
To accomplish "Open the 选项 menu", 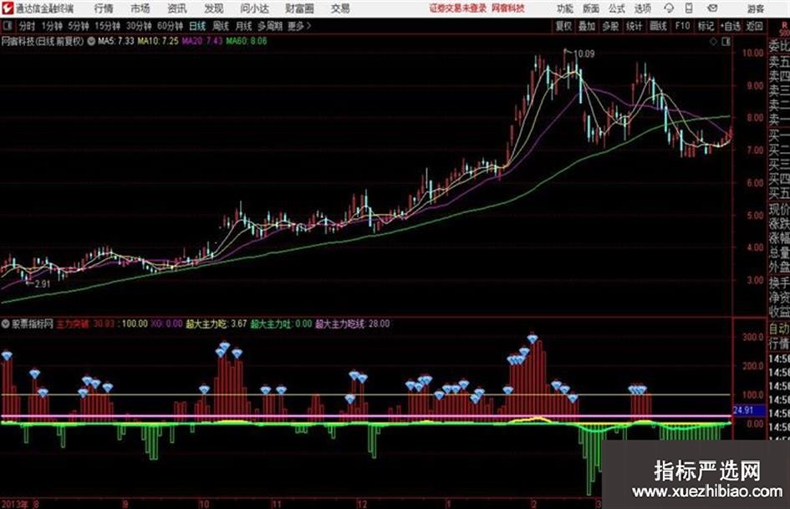I will pos(642,8).
